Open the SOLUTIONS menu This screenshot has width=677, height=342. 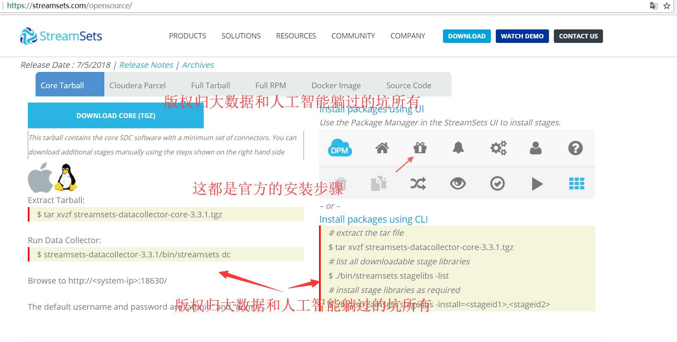[x=241, y=36]
